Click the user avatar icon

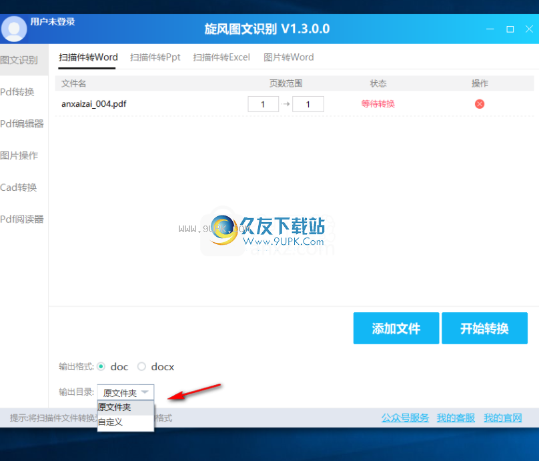coord(14,29)
